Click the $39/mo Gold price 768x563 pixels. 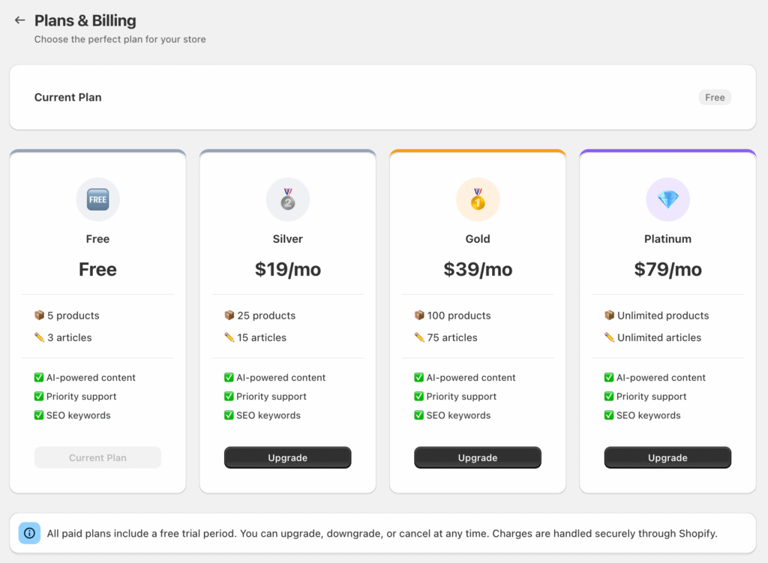(478, 270)
